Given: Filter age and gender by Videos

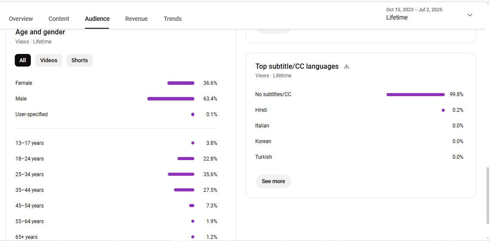Looking at the screenshot, I should 49,60.
